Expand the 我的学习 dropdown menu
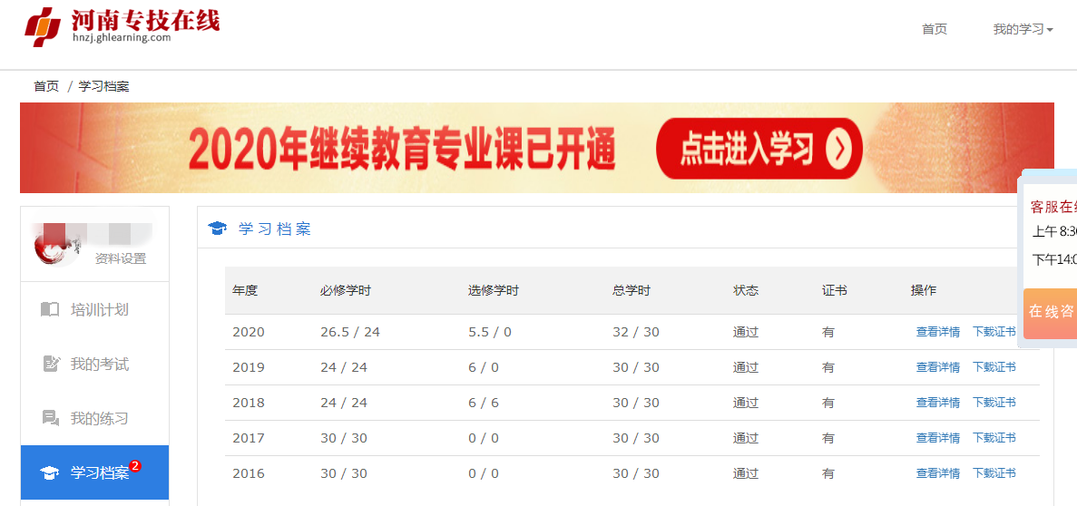 coord(1023,29)
